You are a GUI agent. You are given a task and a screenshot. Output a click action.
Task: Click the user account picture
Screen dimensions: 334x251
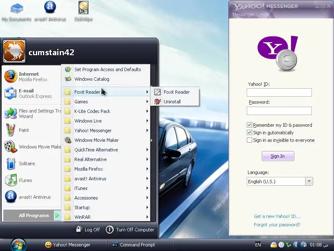(14, 51)
